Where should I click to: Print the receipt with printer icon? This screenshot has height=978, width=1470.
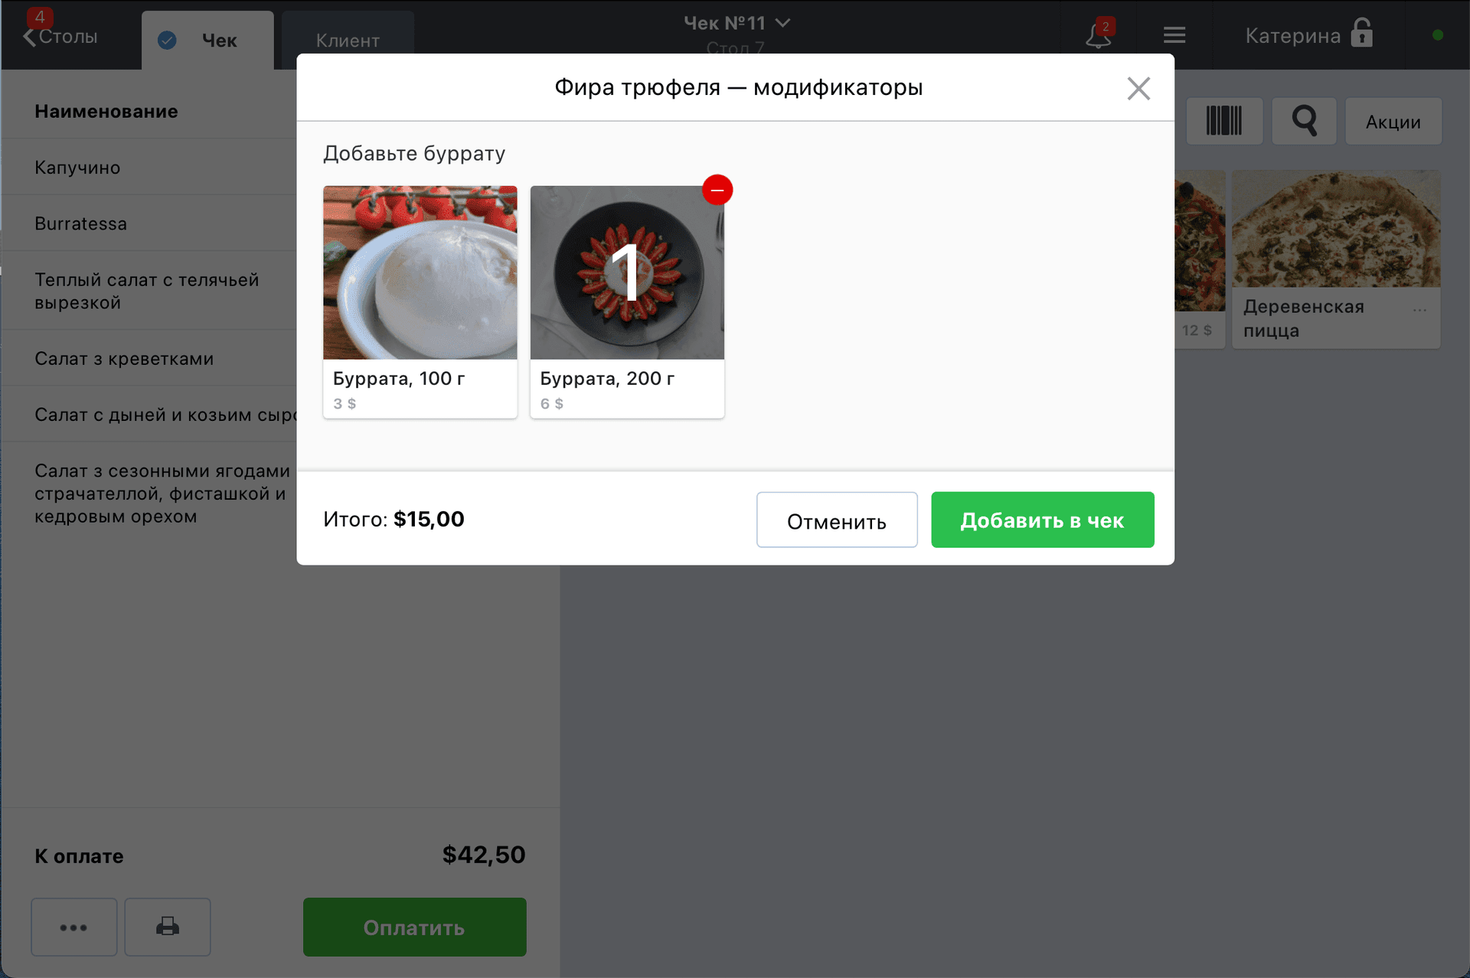coord(168,927)
